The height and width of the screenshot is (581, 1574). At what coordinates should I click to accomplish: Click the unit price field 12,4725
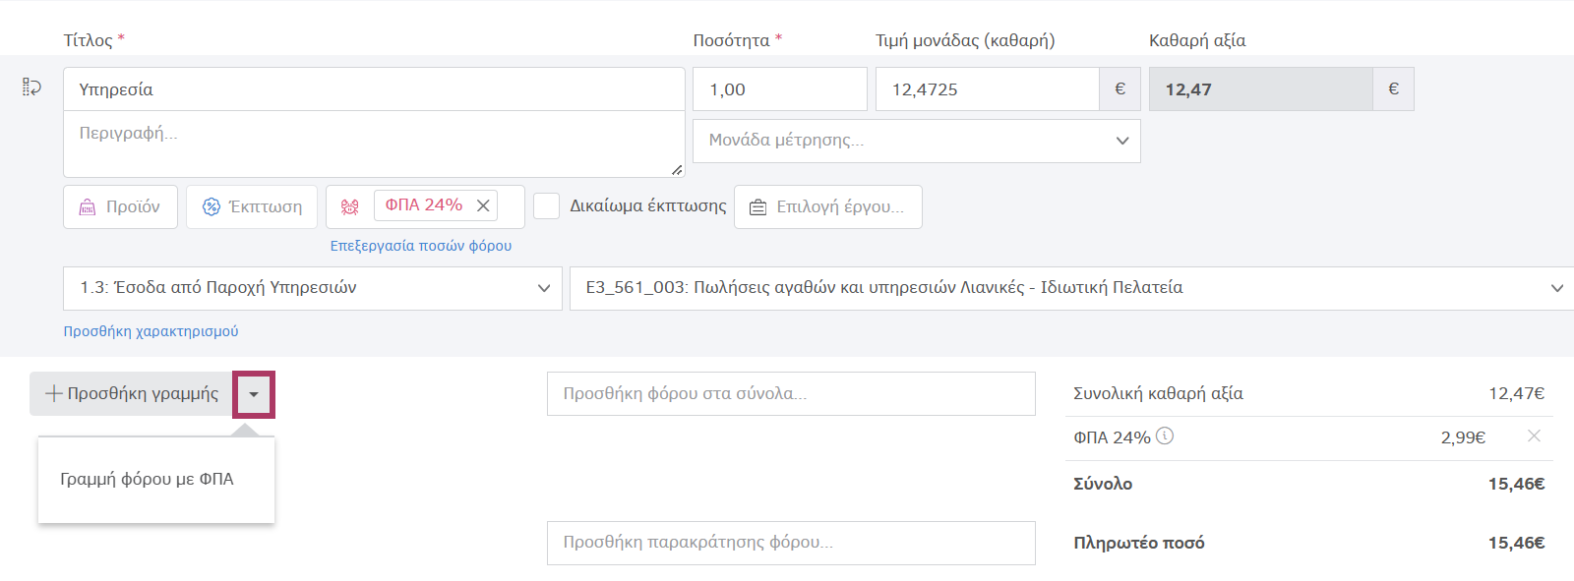tap(988, 88)
